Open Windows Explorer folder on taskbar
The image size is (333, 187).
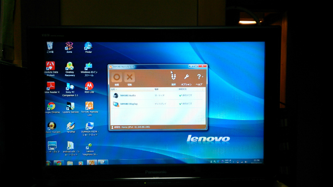coord(70,163)
